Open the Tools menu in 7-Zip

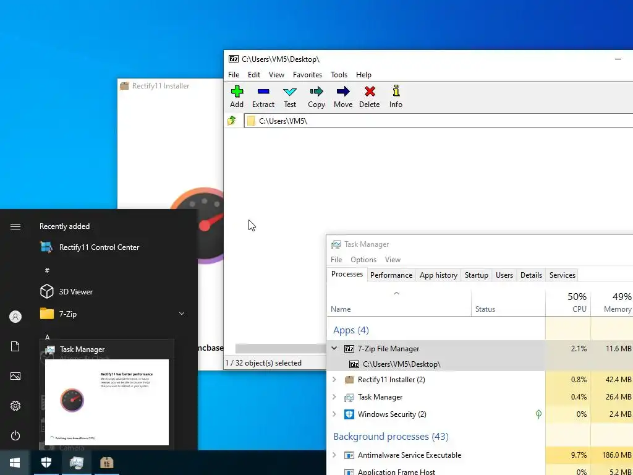click(x=339, y=75)
